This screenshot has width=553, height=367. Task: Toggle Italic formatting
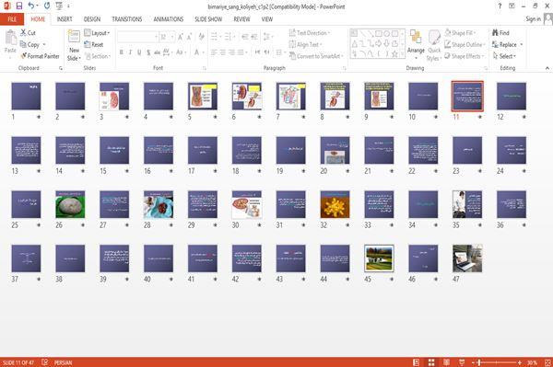[130, 52]
